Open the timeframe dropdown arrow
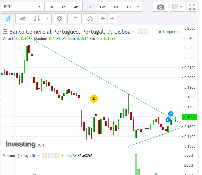 tap(138, 7)
